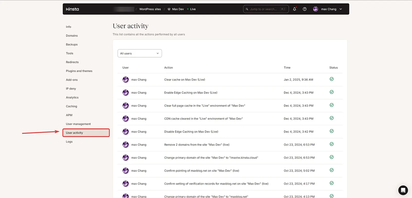Screen dimensions: 412x198
Task: Click 'Jan 2, 2025, 9:36 AM' timestamp
Action: pos(298,80)
